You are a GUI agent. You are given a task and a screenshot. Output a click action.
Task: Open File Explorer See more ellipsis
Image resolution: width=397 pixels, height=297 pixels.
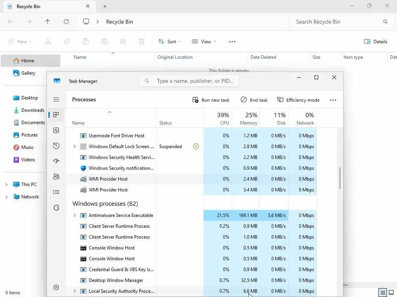[232, 42]
